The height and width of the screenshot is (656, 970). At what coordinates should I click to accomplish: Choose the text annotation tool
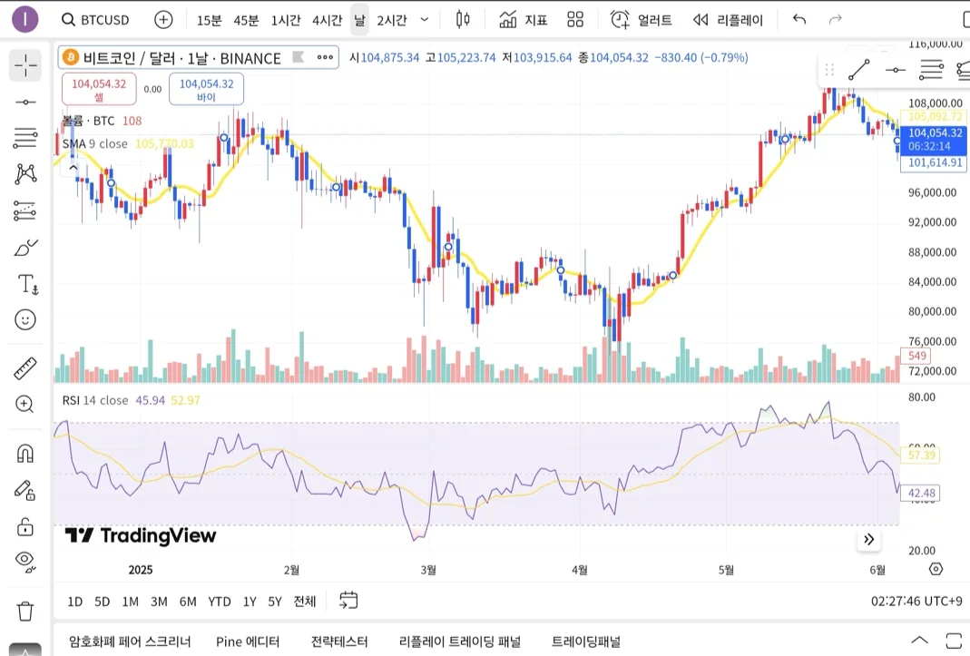pos(27,284)
